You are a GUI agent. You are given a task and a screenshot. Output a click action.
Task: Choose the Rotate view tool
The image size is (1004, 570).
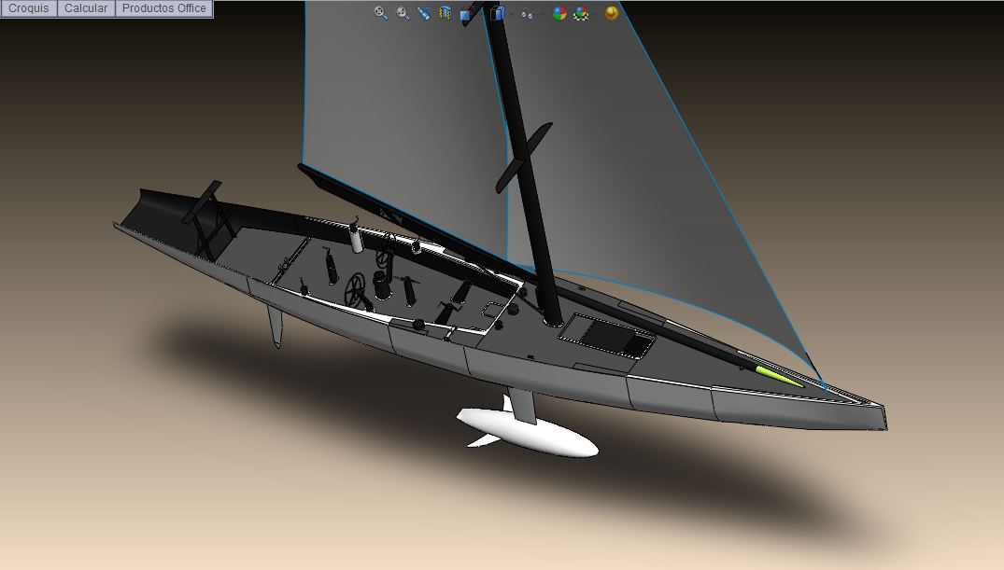(424, 12)
